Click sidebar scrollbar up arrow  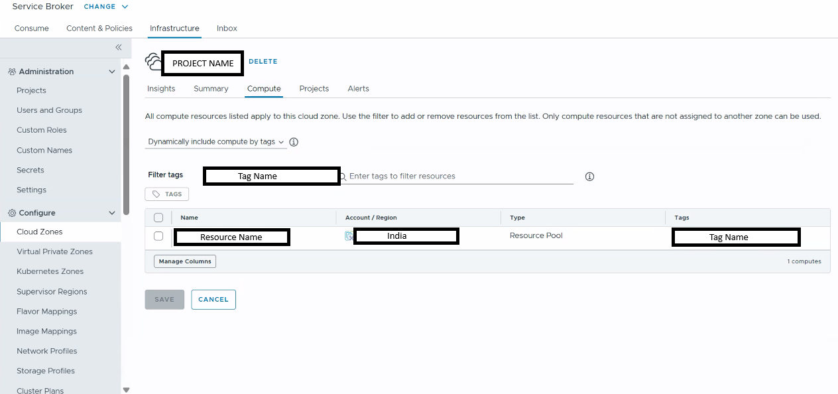pos(127,66)
